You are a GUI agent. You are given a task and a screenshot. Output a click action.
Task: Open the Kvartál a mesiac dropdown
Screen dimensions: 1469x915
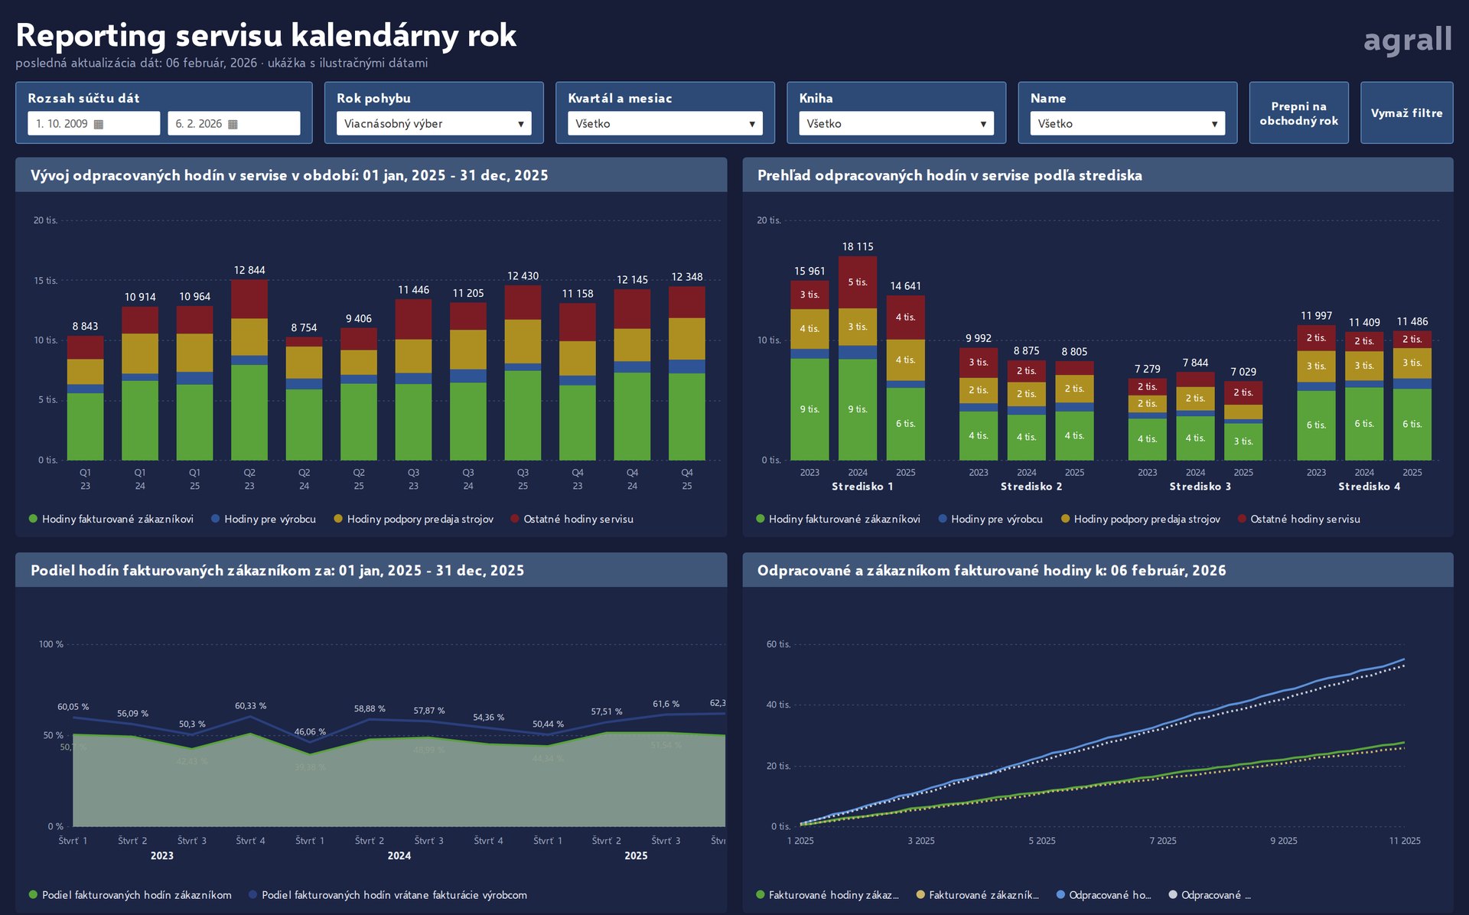point(665,123)
